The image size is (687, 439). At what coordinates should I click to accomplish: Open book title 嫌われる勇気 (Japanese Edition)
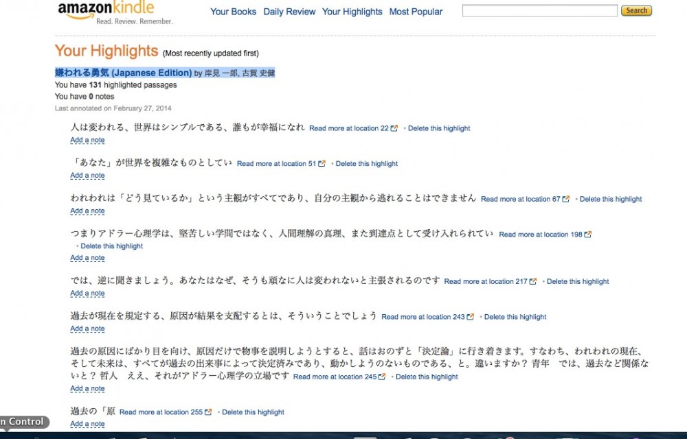pyautogui.click(x=123, y=73)
